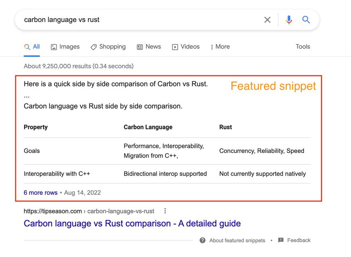Go to the Videos tab
The width and height of the screenshot is (351, 257).
click(x=185, y=47)
